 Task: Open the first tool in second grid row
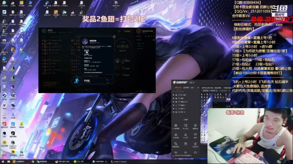(x=176, y=134)
